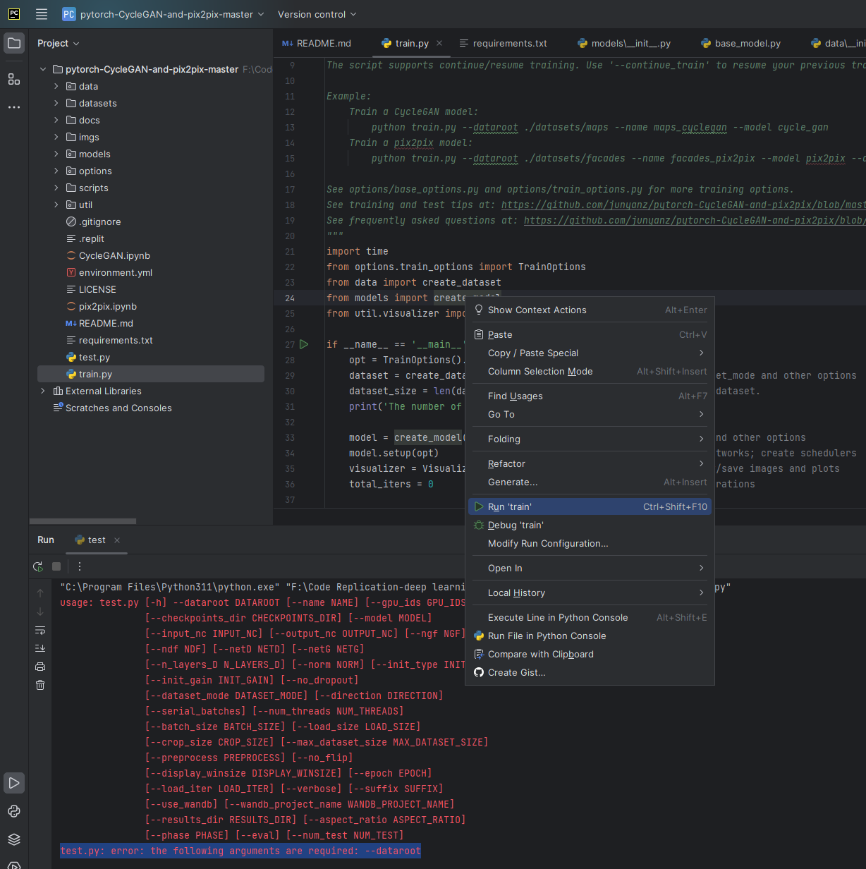
Task: Choose Generate... menu item
Action: [590, 482]
